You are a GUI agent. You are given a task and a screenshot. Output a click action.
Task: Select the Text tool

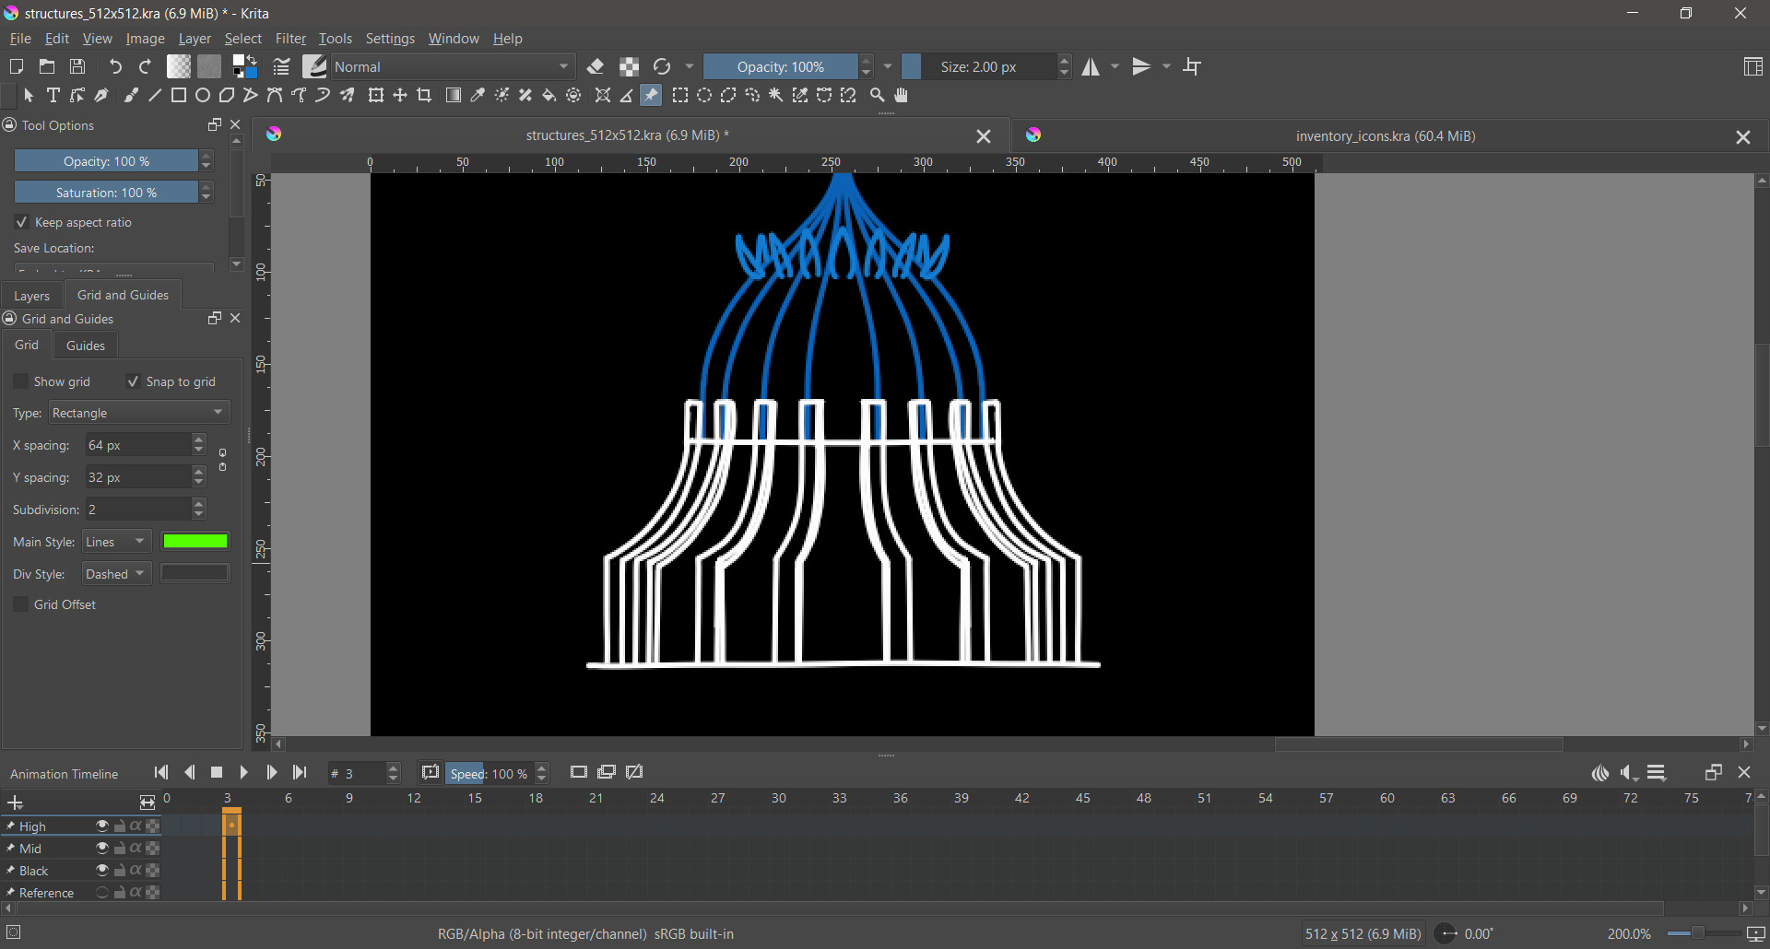(x=53, y=96)
